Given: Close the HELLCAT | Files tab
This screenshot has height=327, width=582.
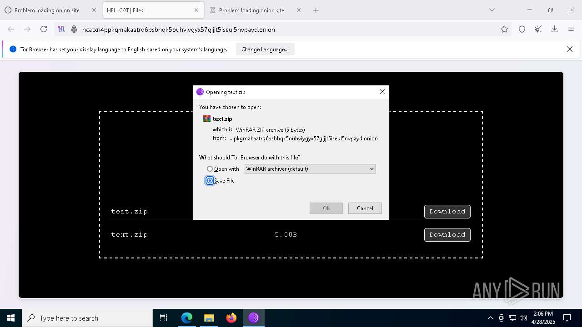Looking at the screenshot, I should coord(196,10).
